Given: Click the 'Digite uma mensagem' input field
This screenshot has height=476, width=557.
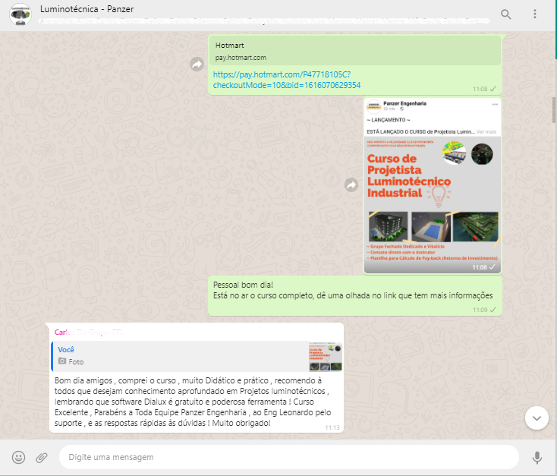Looking at the screenshot, I should [288, 457].
